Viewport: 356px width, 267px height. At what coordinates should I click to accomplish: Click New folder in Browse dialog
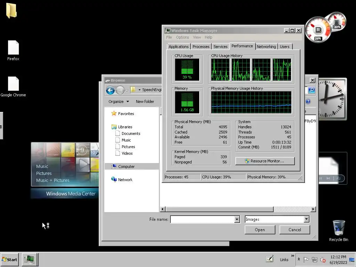pos(145,102)
